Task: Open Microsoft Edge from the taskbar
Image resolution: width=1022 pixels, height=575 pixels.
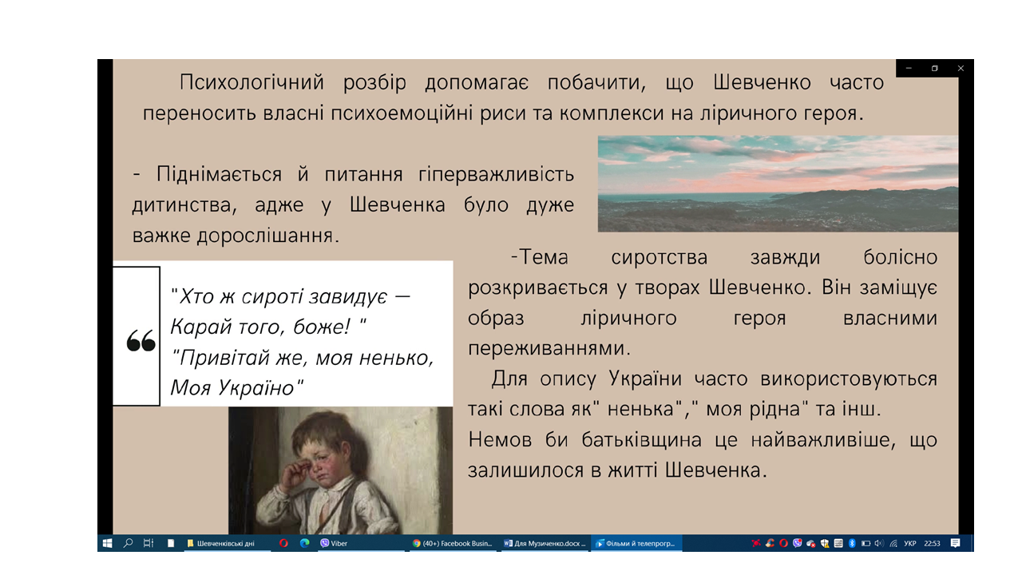Action: click(304, 543)
